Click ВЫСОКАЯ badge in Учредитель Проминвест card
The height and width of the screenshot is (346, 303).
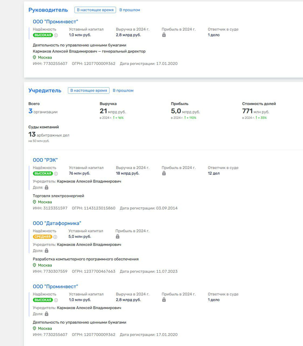coord(43,300)
